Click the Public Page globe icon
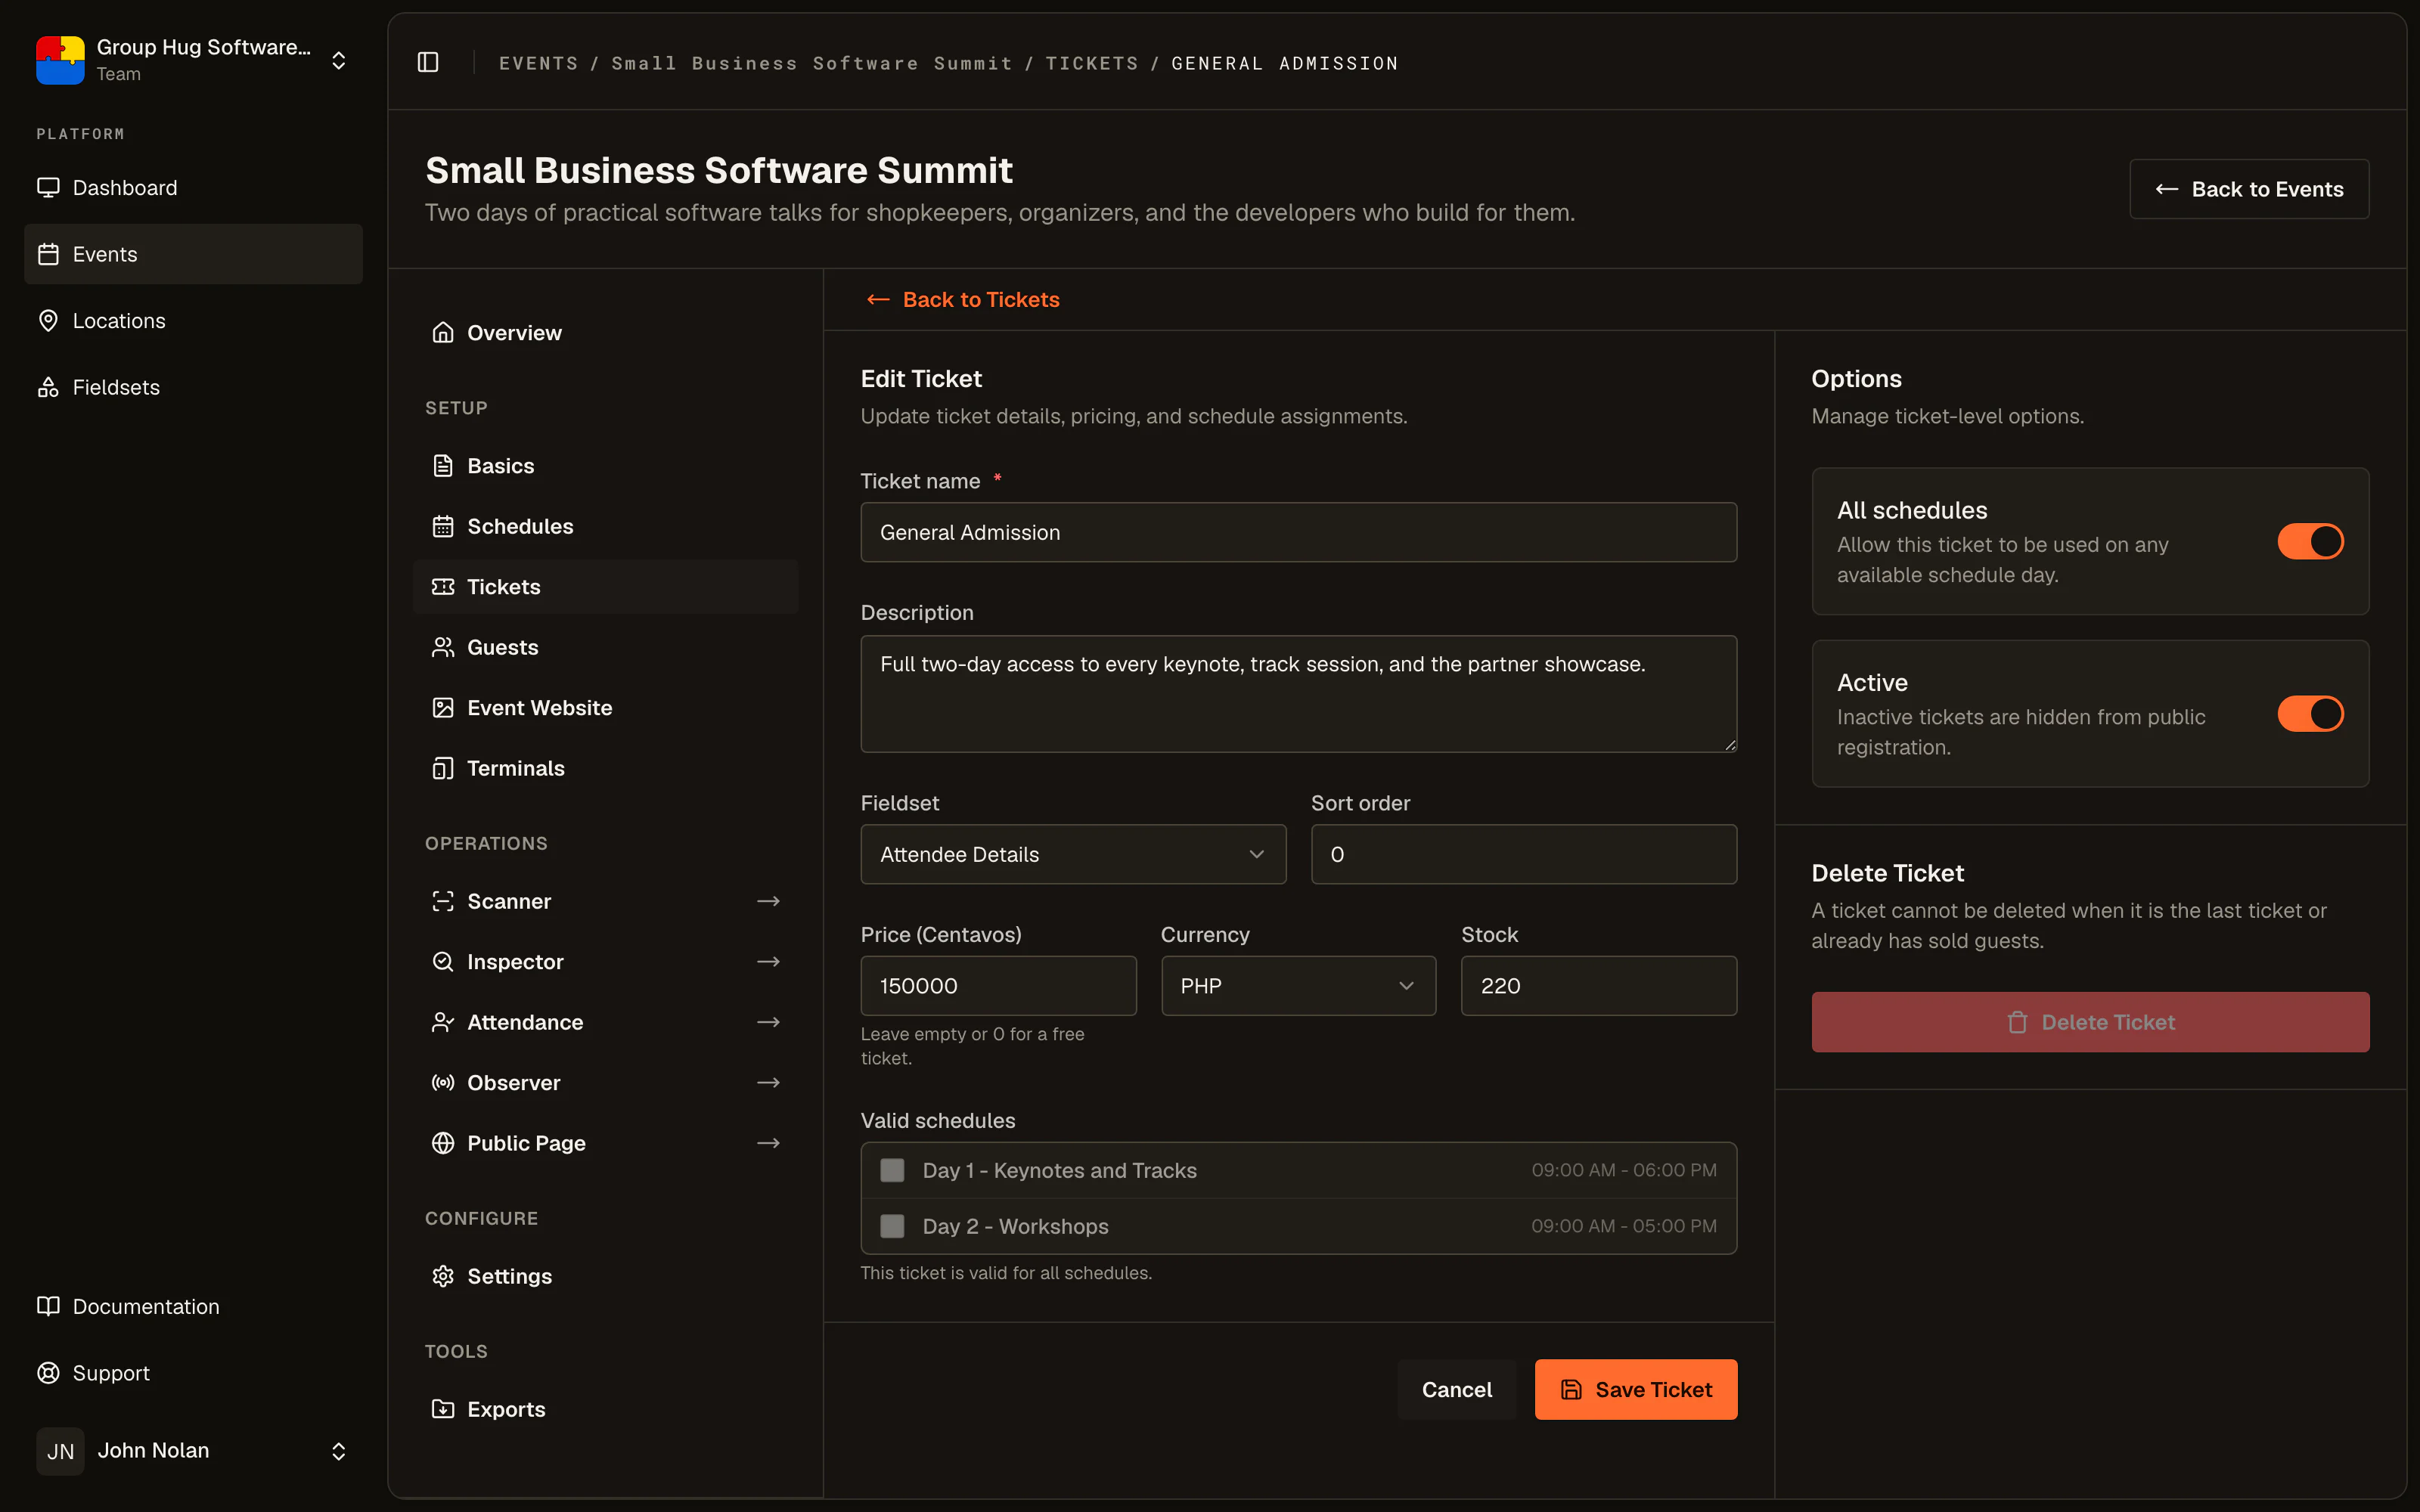 pyautogui.click(x=443, y=1143)
